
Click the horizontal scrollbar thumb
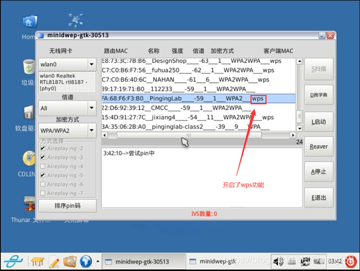[x=189, y=135]
